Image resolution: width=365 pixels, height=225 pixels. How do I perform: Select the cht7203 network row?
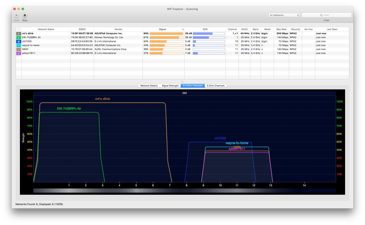pos(46,41)
